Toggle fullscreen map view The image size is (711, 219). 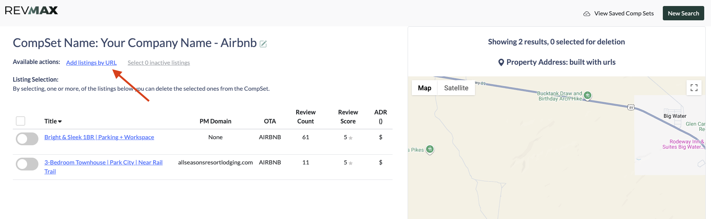[x=694, y=88]
